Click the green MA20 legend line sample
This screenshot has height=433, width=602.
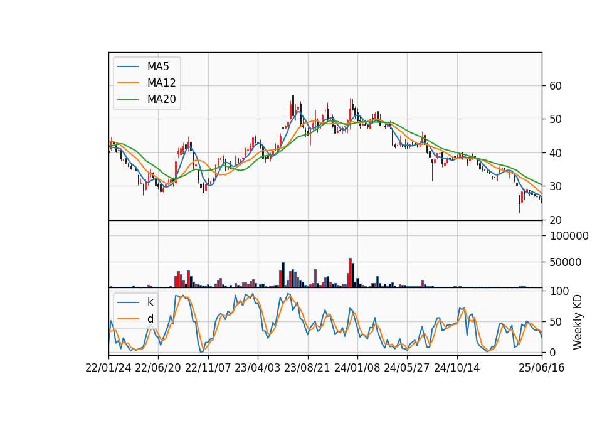pyautogui.click(x=128, y=99)
